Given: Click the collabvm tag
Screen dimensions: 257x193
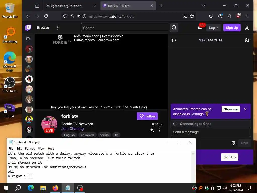Looking at the screenshot, I should tap(87, 135).
